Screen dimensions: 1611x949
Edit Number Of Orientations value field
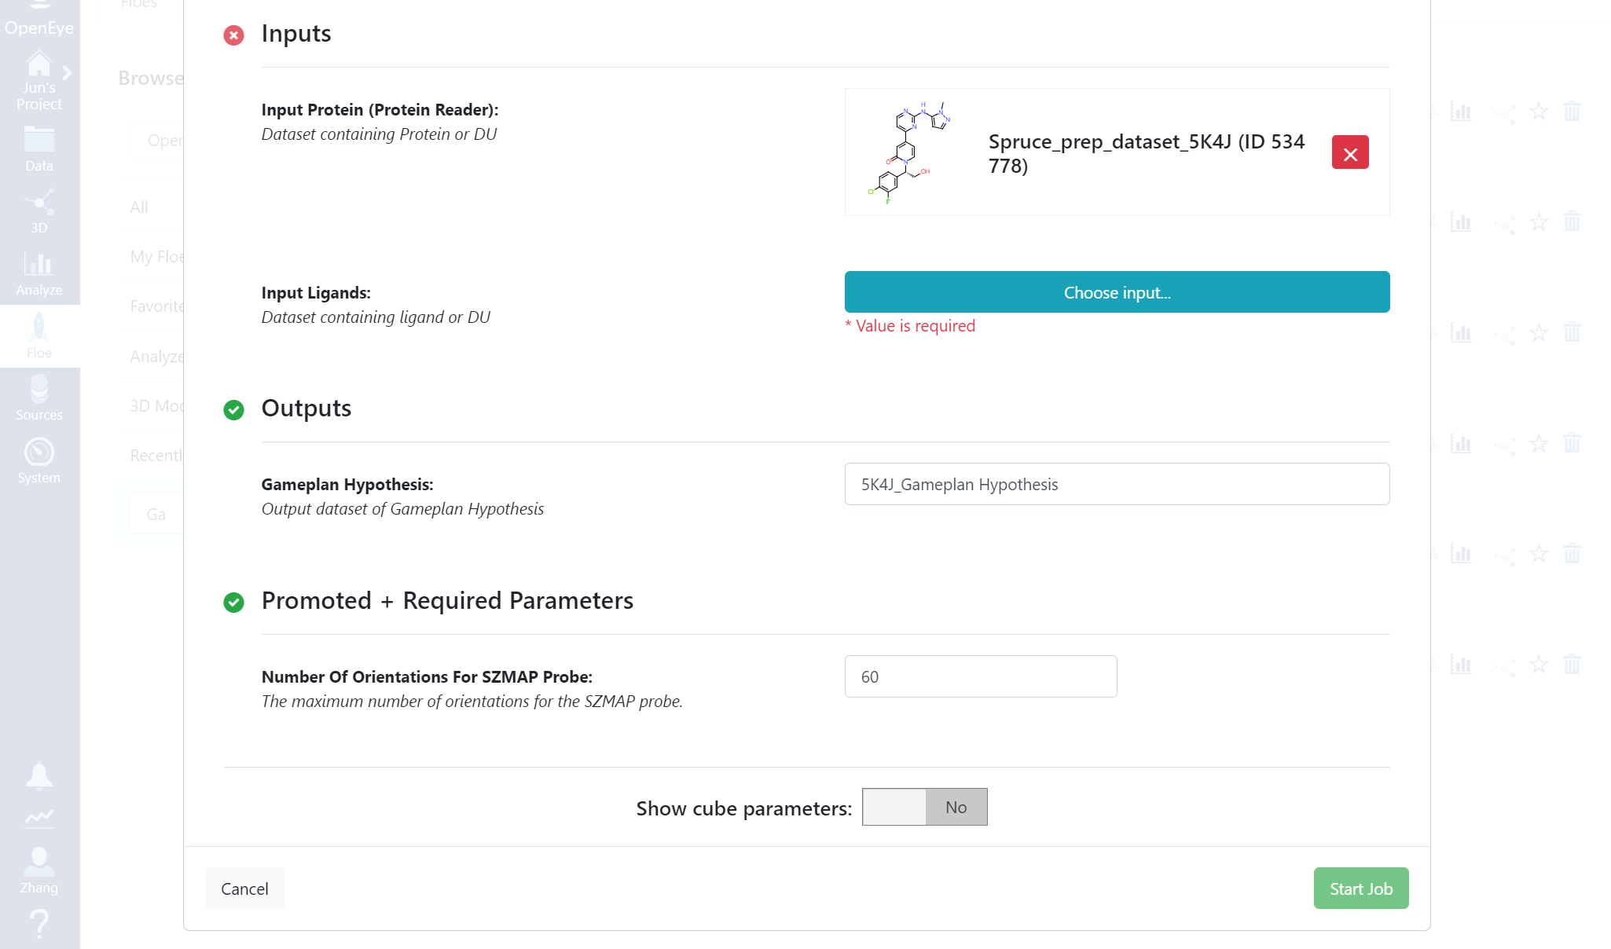[x=981, y=676]
